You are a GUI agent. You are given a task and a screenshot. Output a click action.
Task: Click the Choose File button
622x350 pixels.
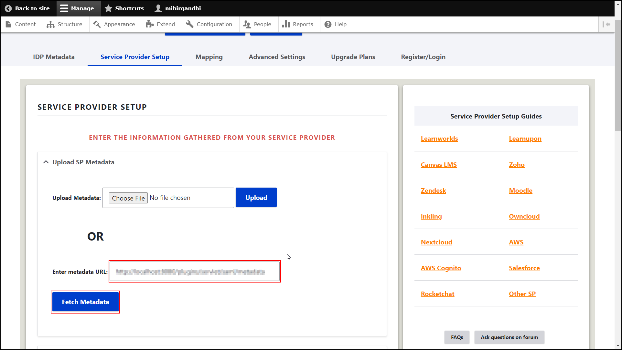tap(128, 198)
